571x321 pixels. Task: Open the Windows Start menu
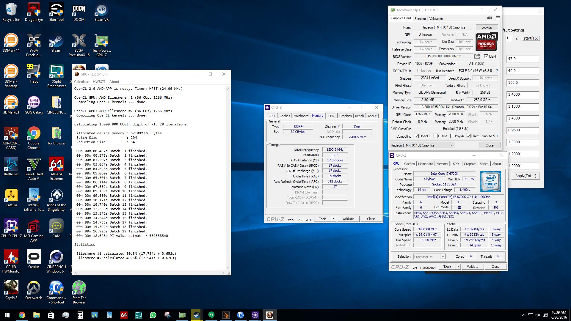coord(7,315)
